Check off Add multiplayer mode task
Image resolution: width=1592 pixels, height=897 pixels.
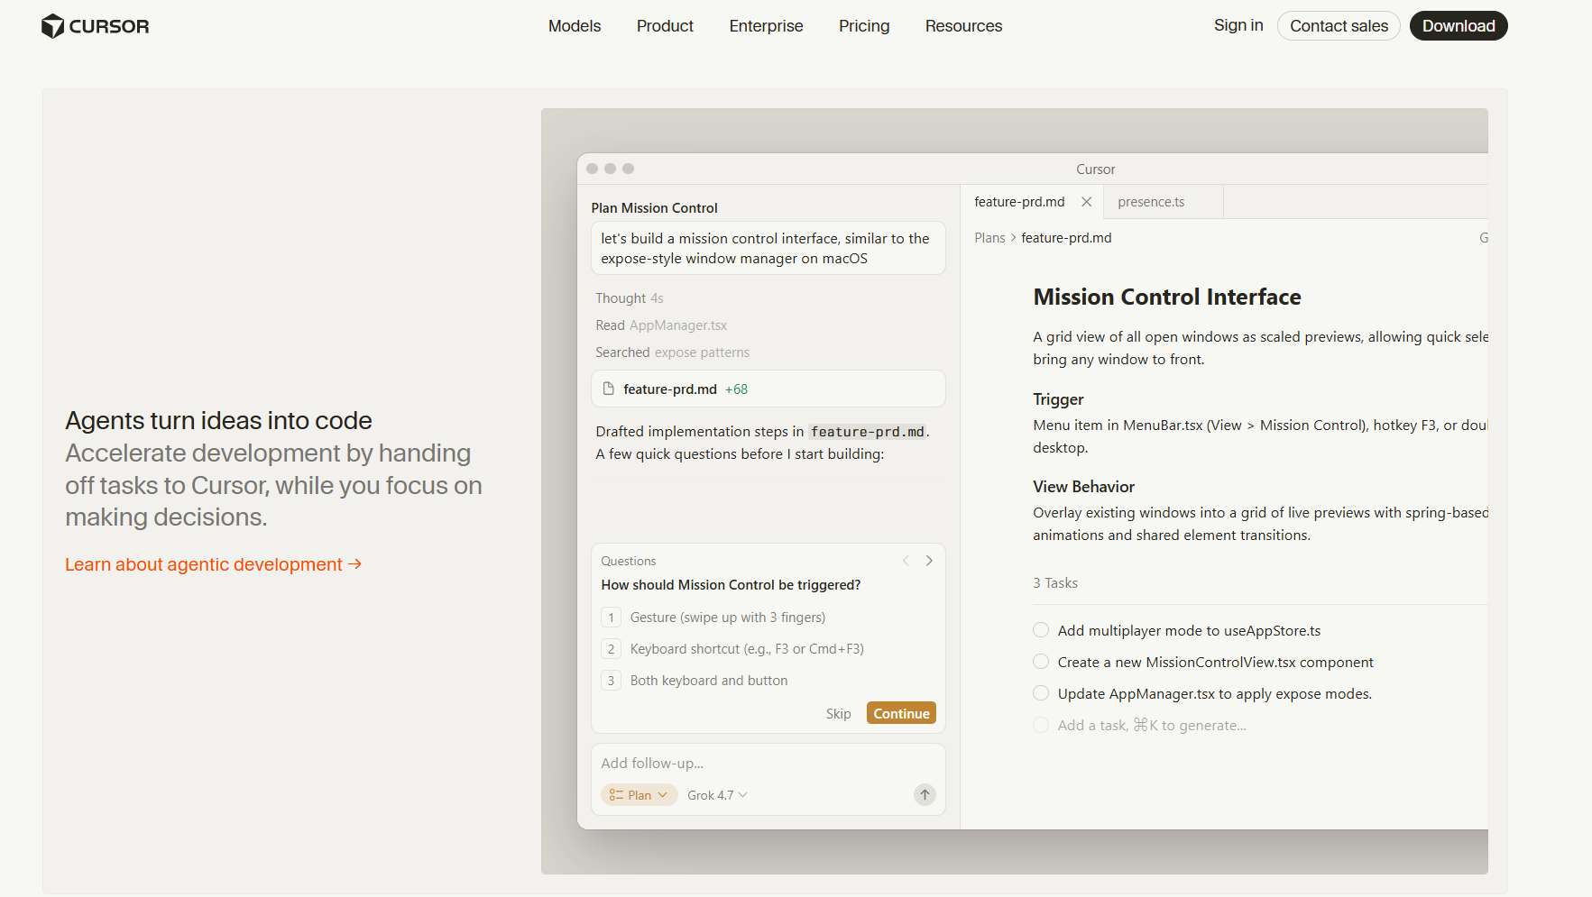(x=1041, y=630)
